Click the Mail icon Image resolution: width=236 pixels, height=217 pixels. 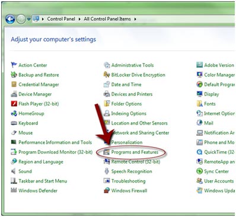pos(200,123)
